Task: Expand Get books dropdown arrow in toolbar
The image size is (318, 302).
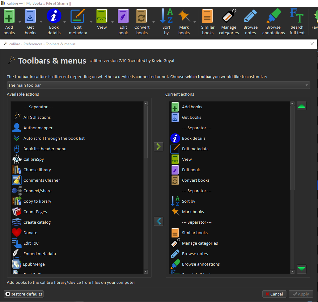Action: [x=41, y=22]
